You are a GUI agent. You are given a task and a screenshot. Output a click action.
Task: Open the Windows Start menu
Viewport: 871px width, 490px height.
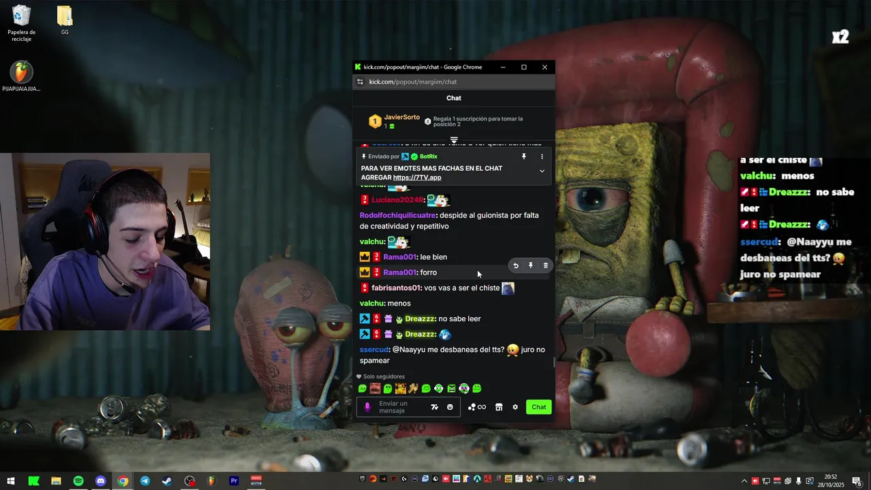pos(11,481)
